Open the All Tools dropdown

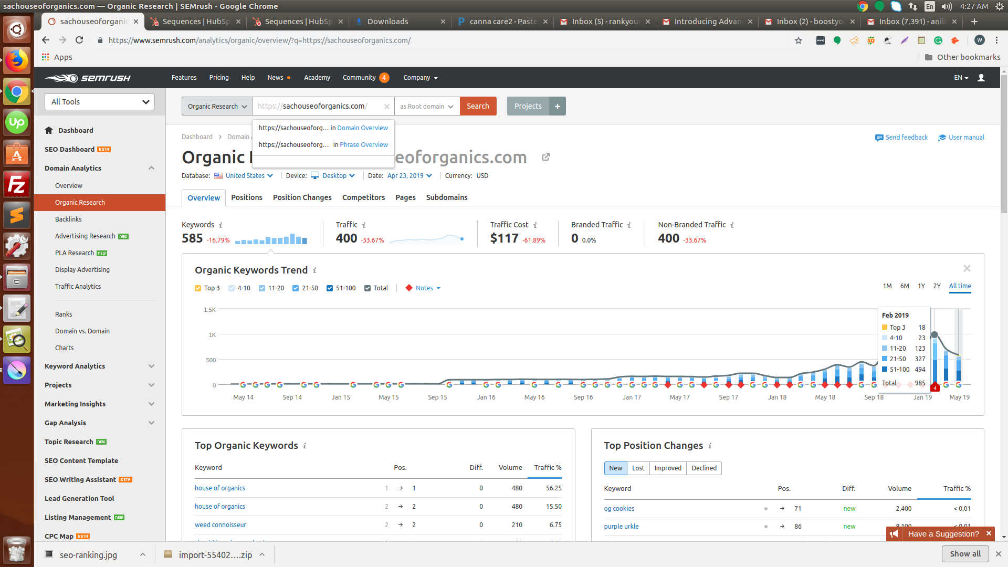click(x=100, y=102)
